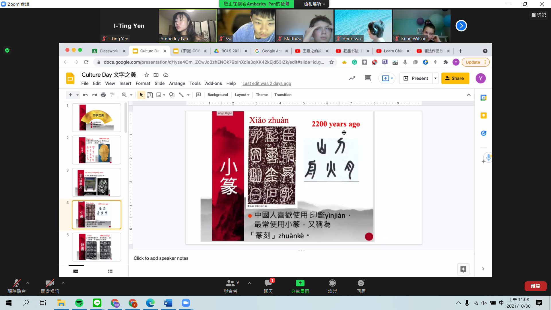The width and height of the screenshot is (551, 310).
Task: Switch to Learn Chinese YouTube tab
Action: pyautogui.click(x=393, y=51)
